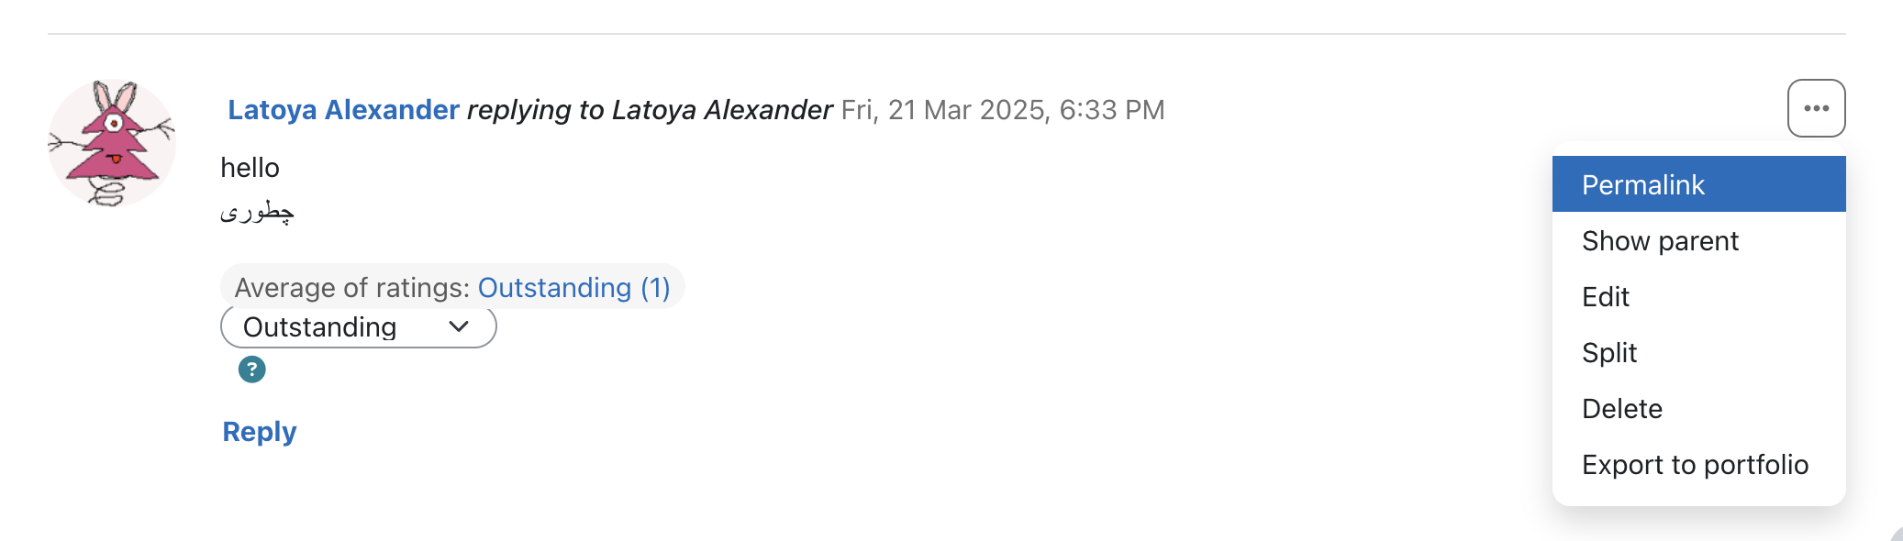
Task: Click the Persian text line in post
Action: pyautogui.click(x=257, y=213)
